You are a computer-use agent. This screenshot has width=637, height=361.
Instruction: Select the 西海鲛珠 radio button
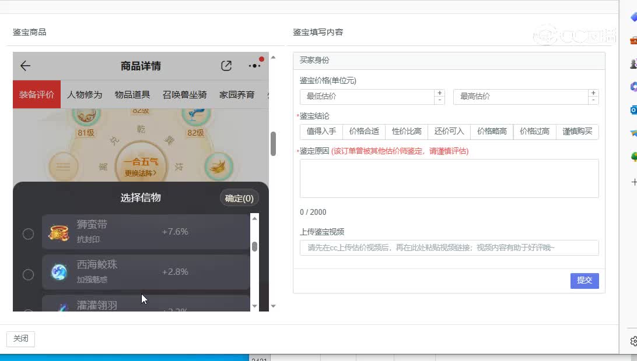pos(28,275)
